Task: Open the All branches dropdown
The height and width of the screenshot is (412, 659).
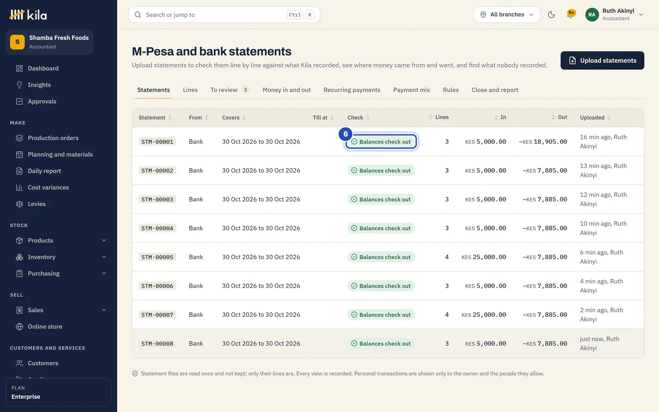Action: coord(507,15)
